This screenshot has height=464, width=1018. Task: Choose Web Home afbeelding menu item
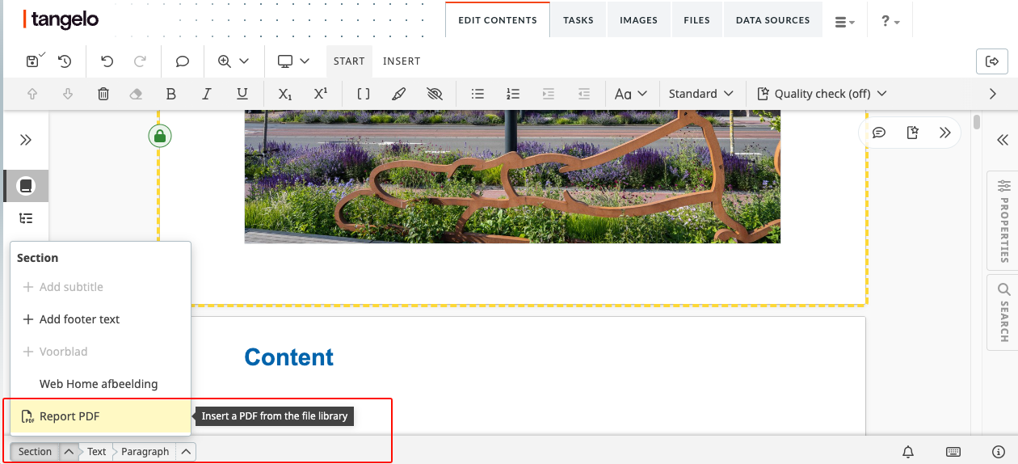click(x=100, y=384)
